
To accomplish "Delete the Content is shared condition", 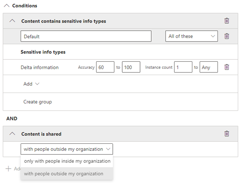I will [x=227, y=134].
